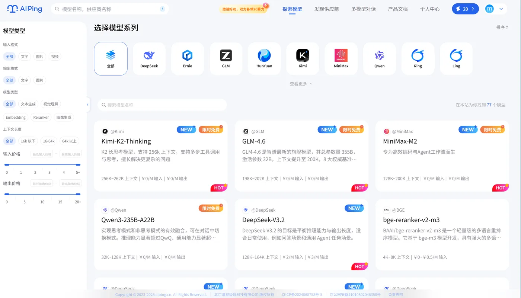Viewport: 521px width, 298px height.
Task: Open the 发现供应商 tab
Action: coord(326,9)
